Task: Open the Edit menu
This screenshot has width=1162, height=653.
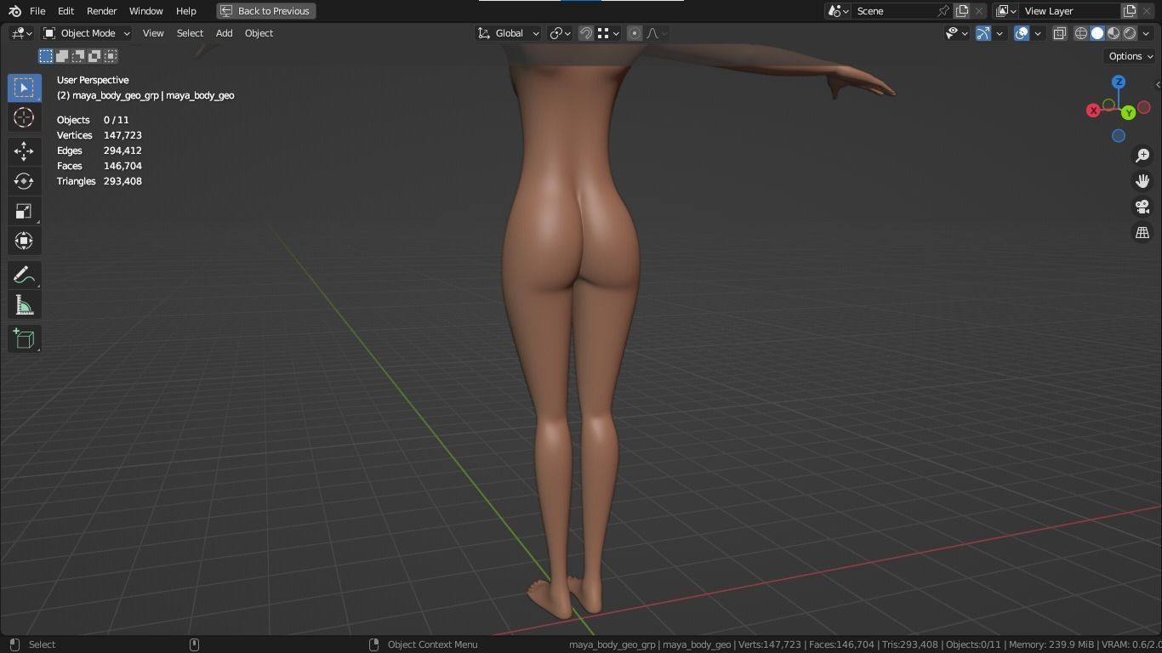Action: click(x=66, y=11)
